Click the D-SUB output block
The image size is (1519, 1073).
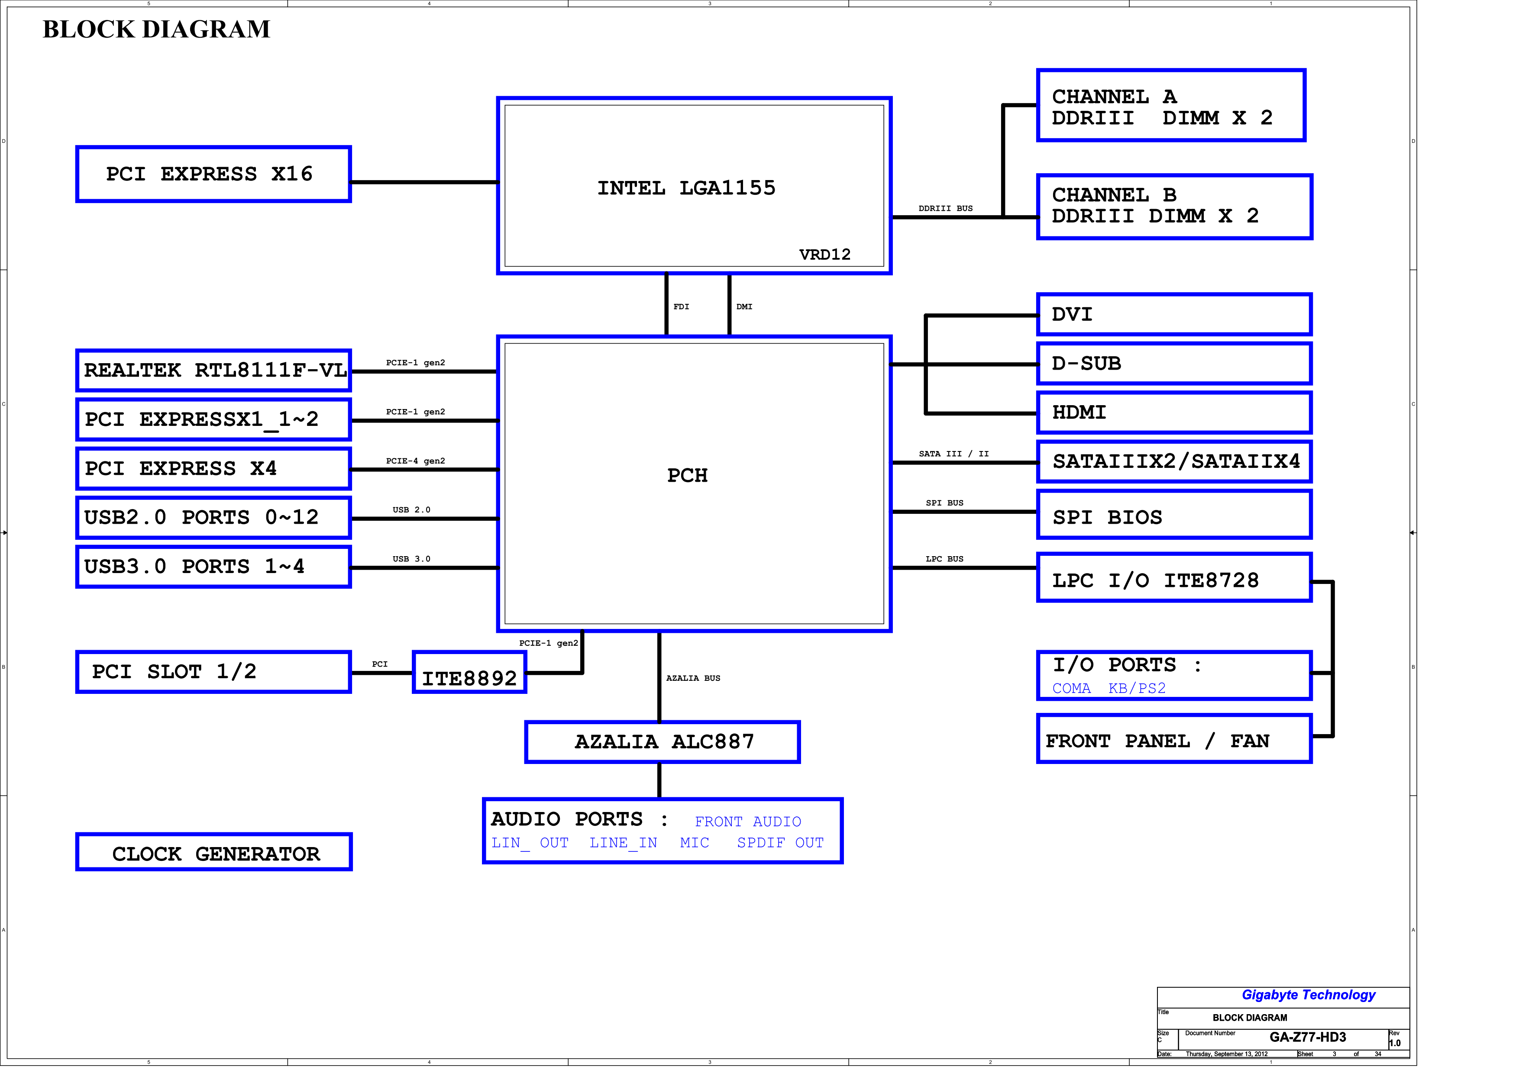(x=1173, y=364)
